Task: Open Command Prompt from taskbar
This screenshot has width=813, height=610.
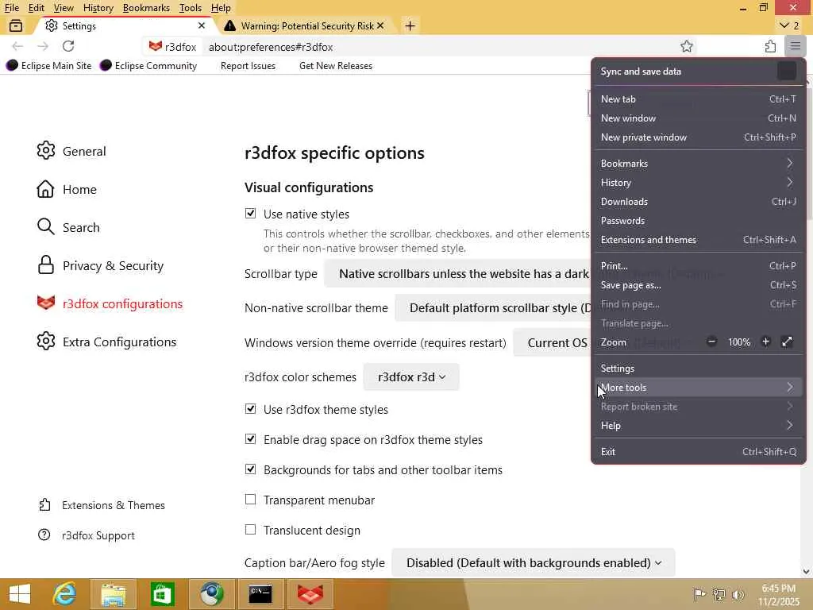Action: click(260, 594)
